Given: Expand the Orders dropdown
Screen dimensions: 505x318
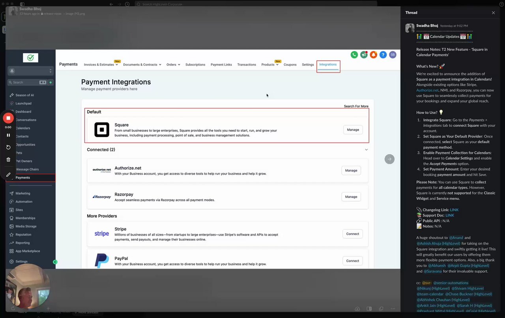Looking at the screenshot, I should 173,65.
